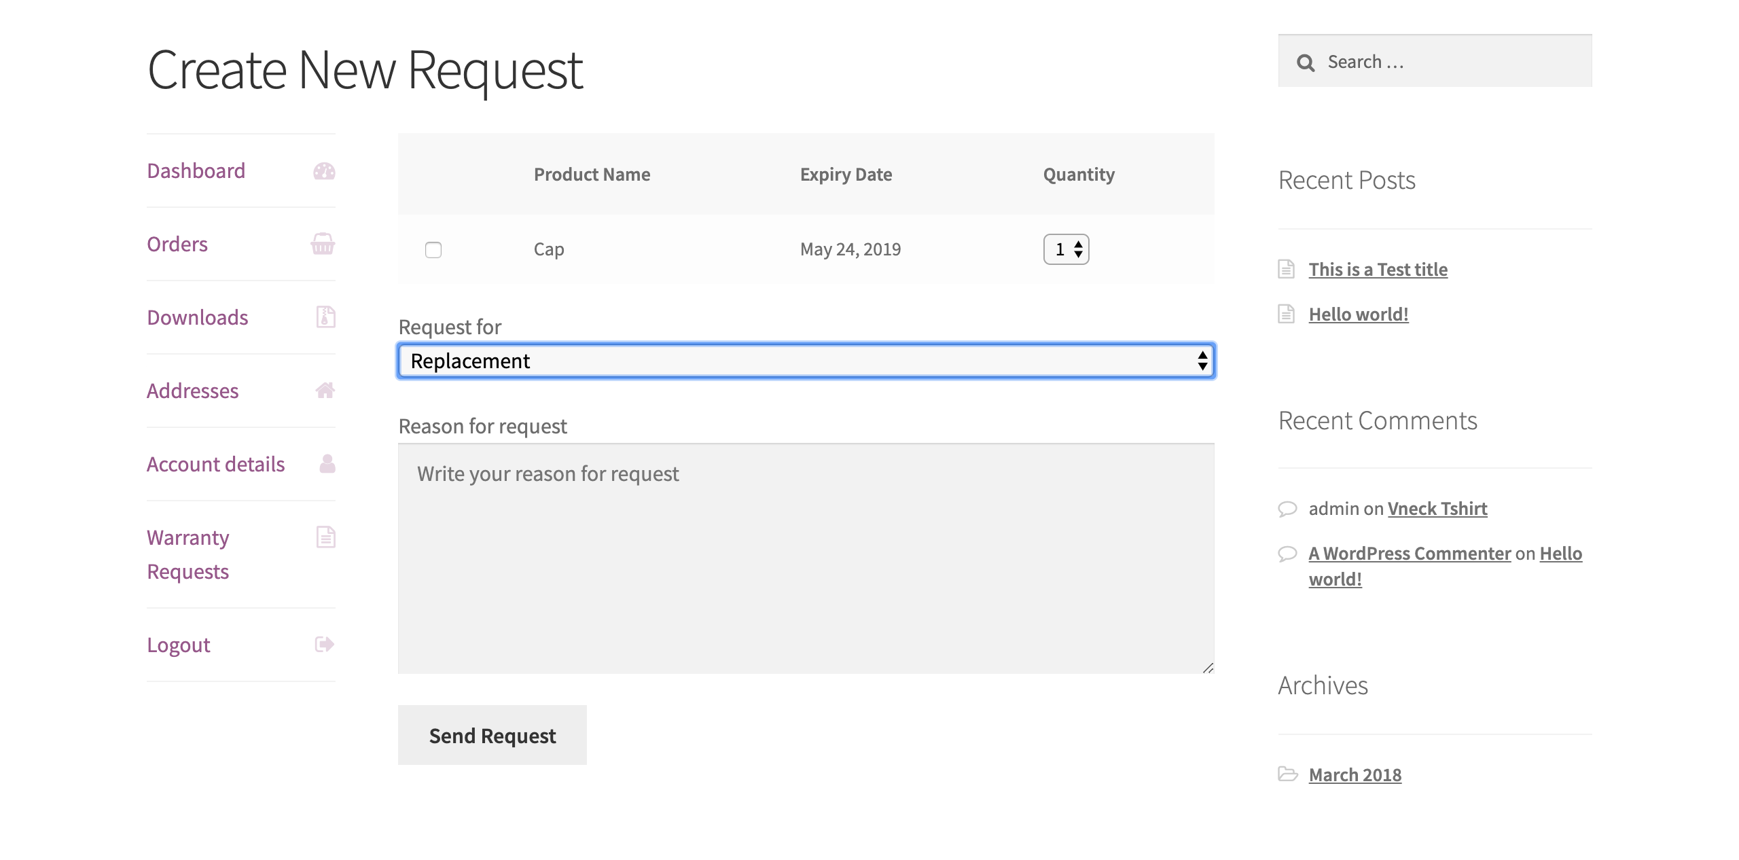Viewport: 1739px width, 860px height.
Task: Focus the reason for request textarea
Action: 806,558
